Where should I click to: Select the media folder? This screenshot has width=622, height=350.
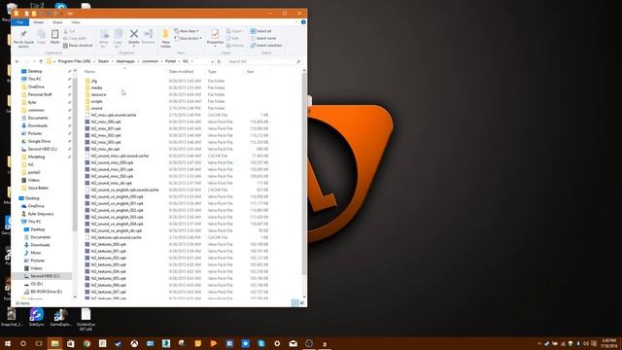pos(96,87)
